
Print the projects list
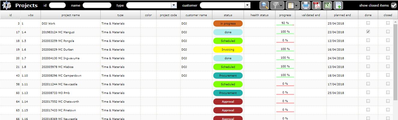(305, 5)
